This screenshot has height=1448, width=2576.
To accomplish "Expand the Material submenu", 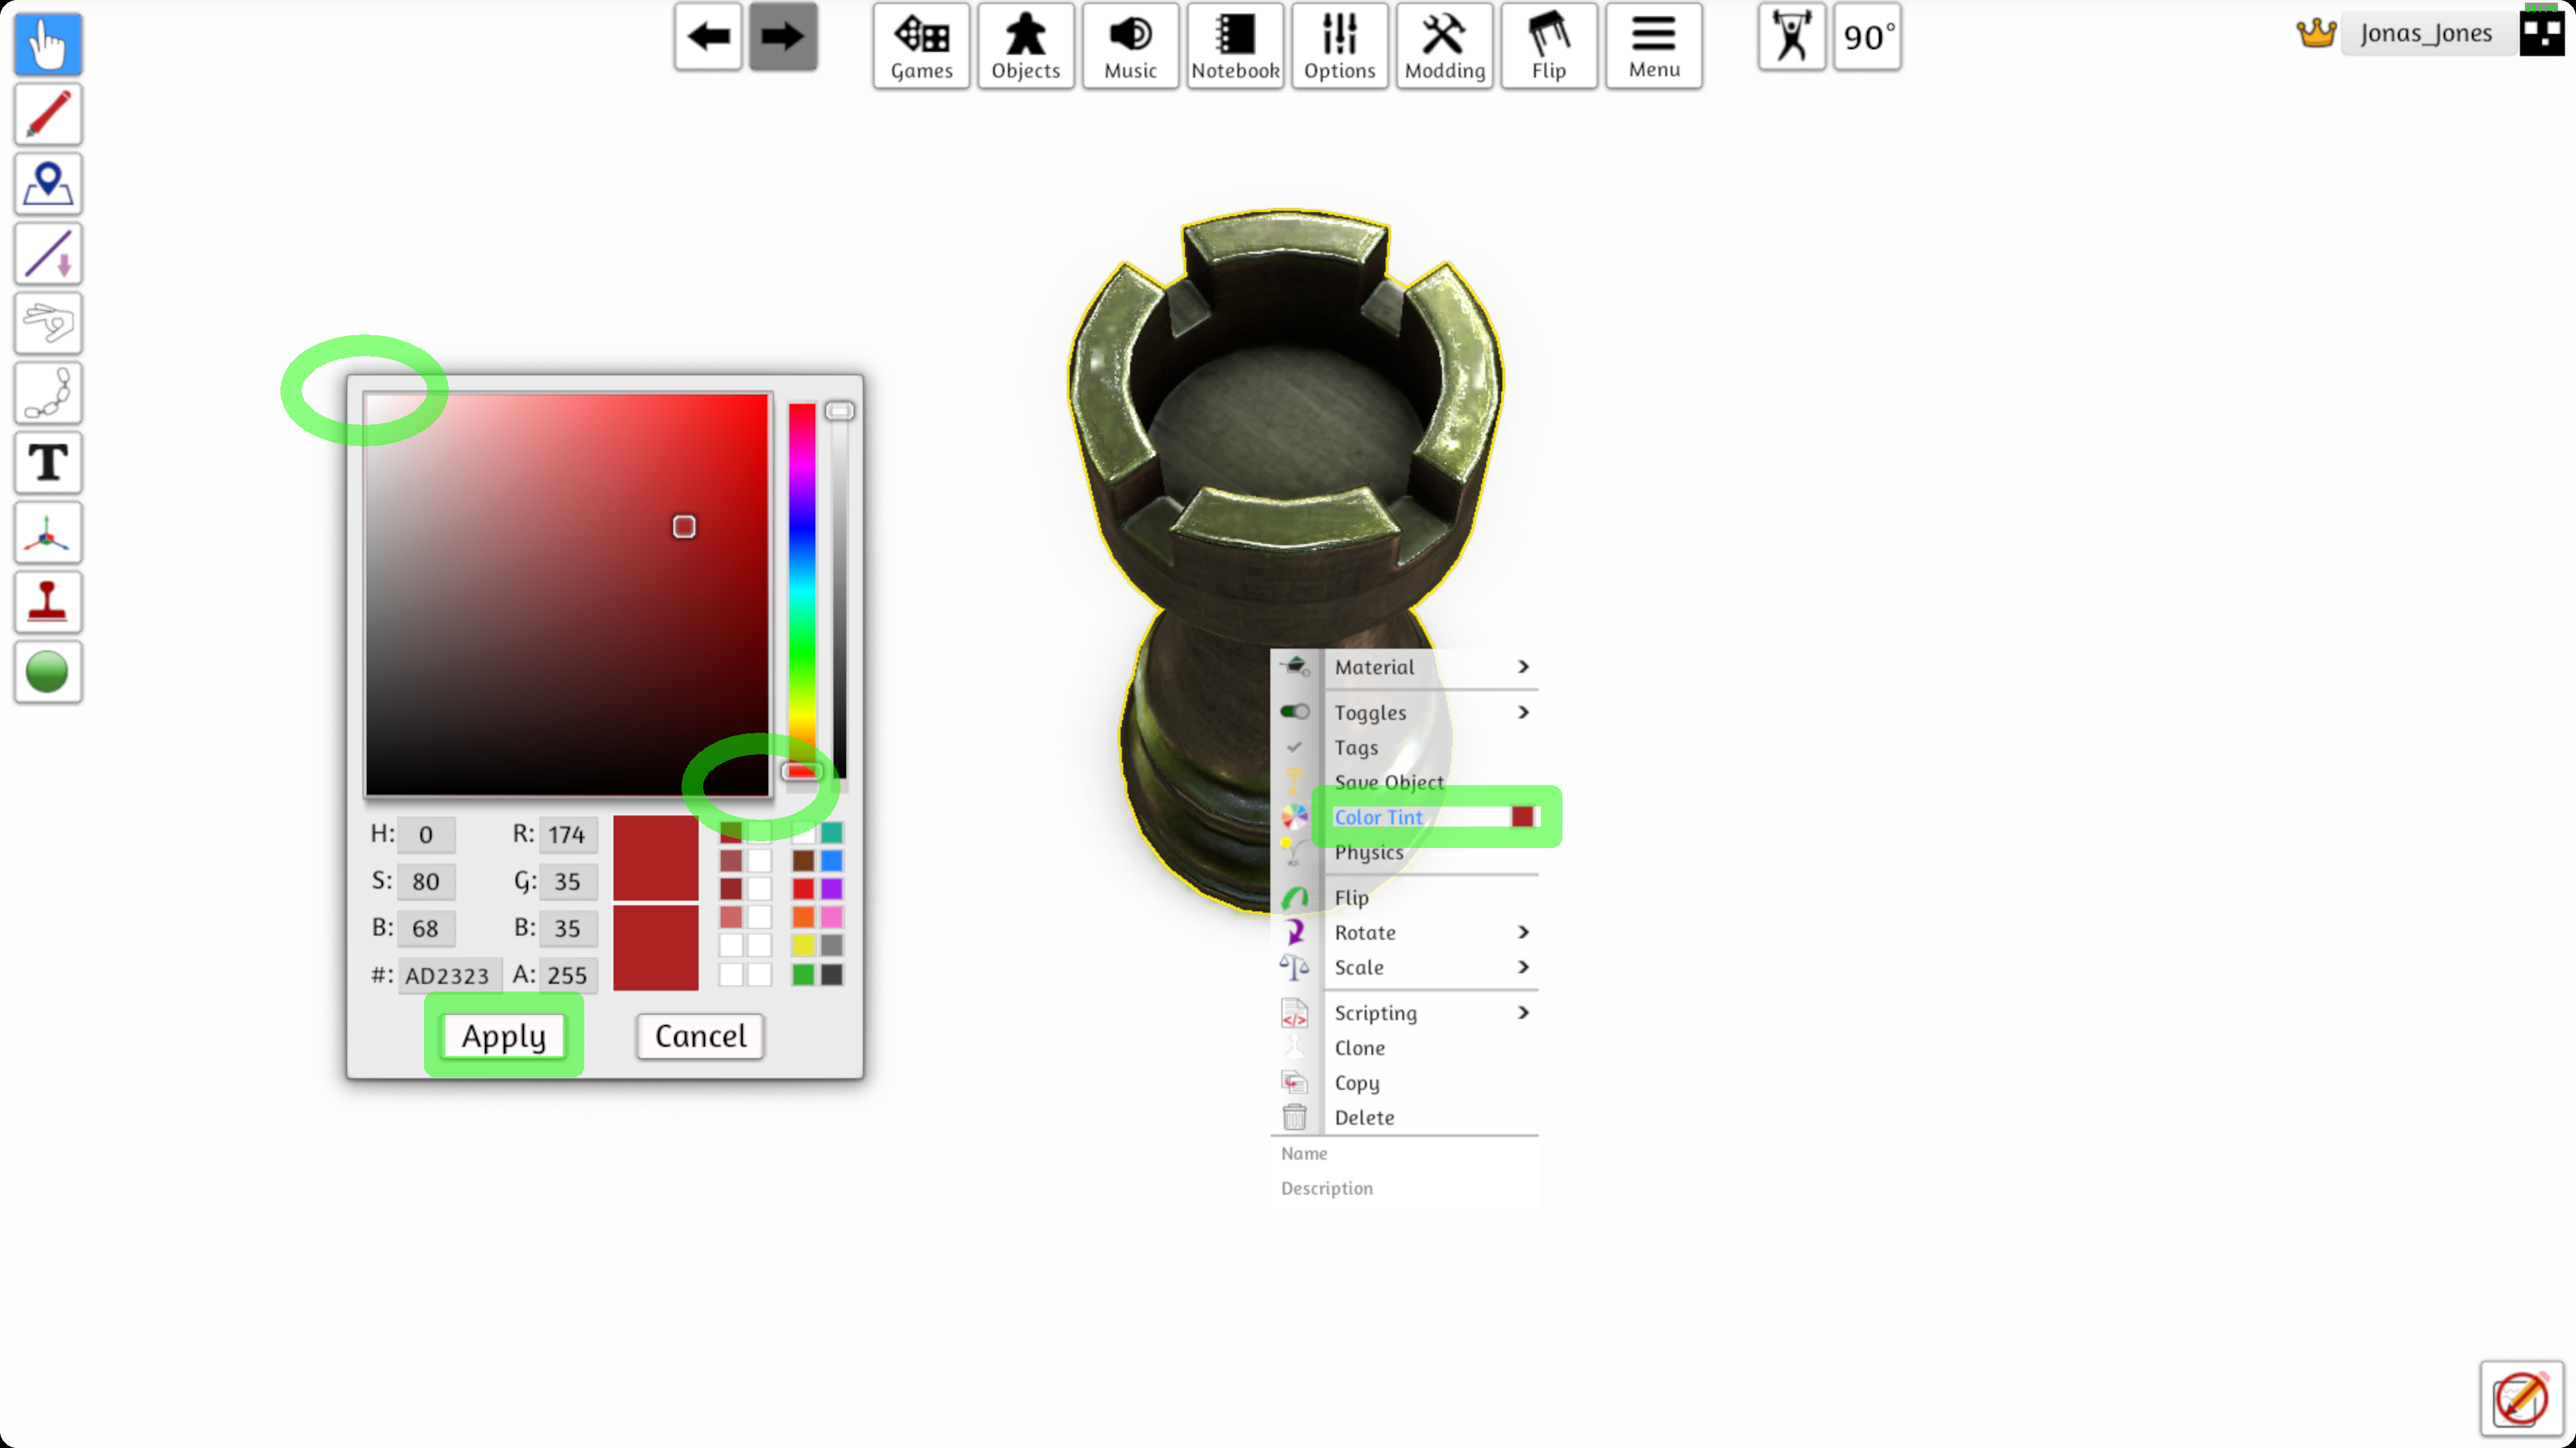I will 1420,666.
